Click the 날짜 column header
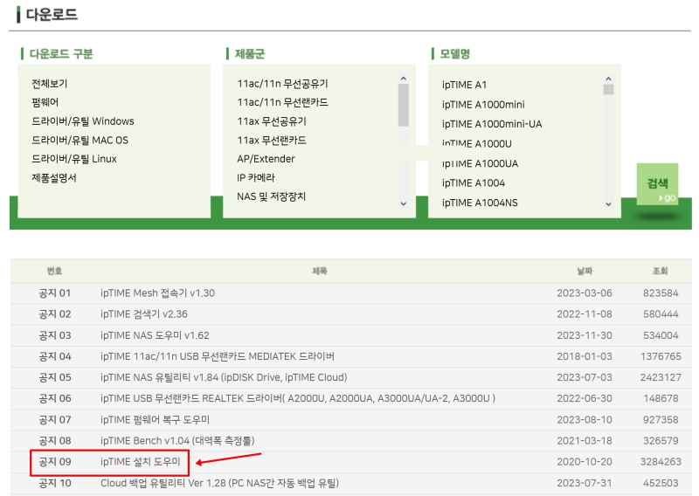This screenshot has height=496, width=699. (x=585, y=271)
